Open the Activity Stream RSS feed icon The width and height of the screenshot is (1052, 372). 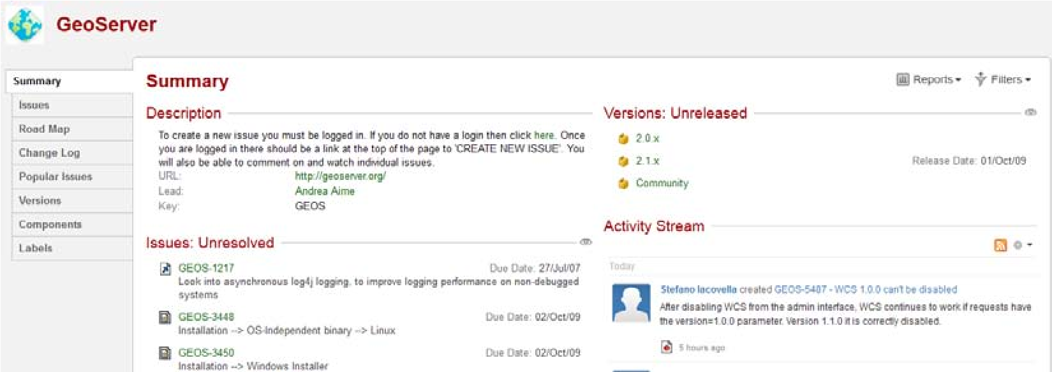pos(1000,245)
